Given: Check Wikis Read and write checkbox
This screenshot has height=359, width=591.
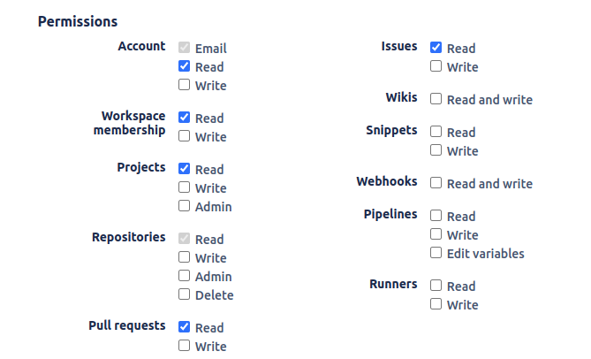Looking at the screenshot, I should 436,99.
